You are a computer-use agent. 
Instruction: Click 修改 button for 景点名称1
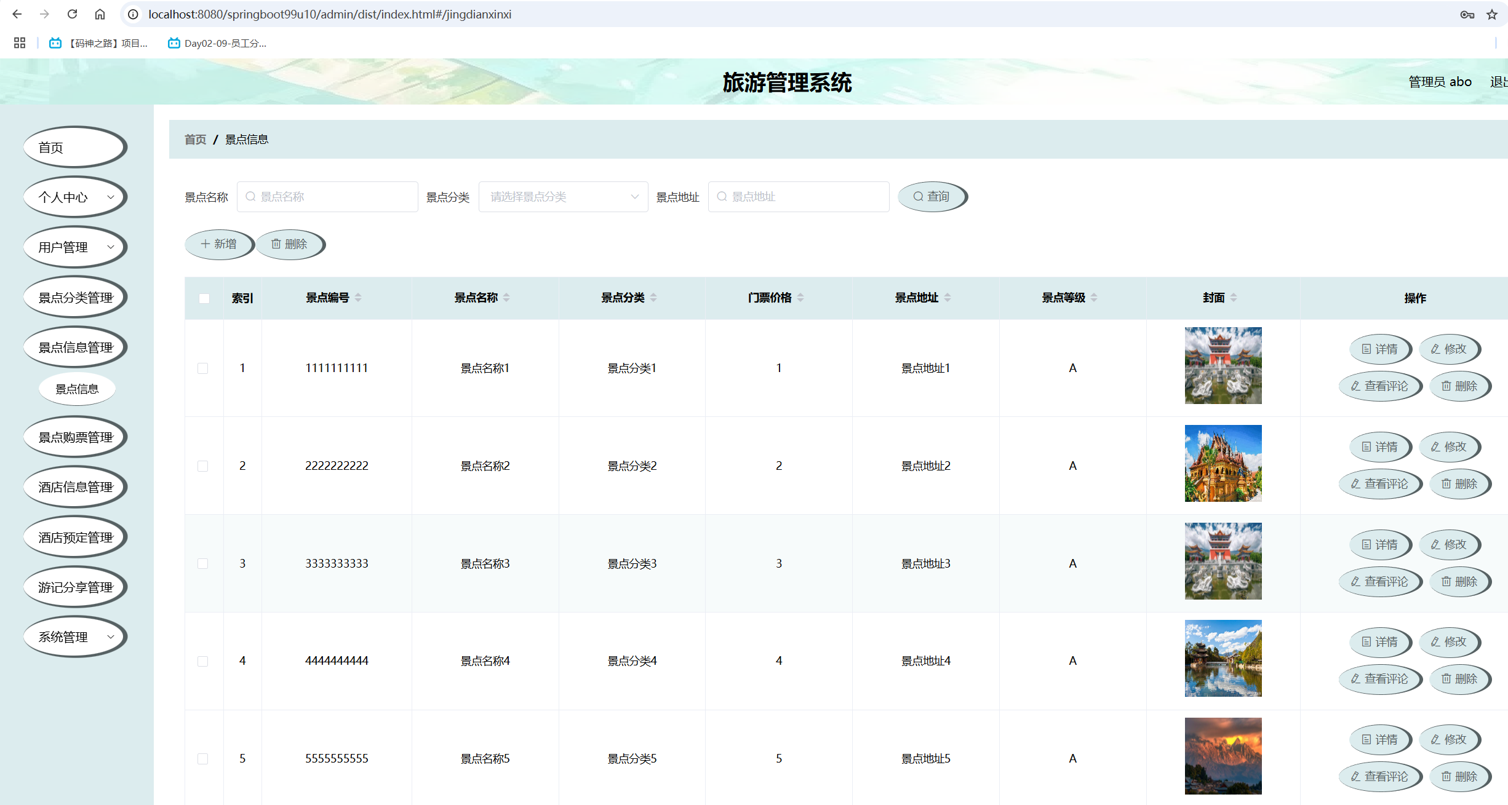tap(1449, 349)
